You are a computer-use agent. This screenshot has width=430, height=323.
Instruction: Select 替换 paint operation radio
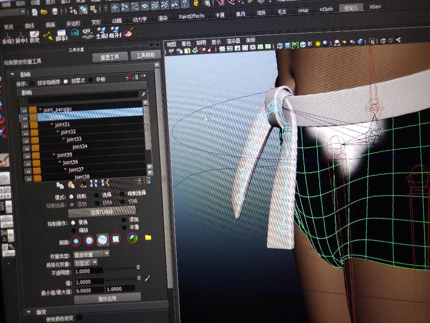[73, 223]
